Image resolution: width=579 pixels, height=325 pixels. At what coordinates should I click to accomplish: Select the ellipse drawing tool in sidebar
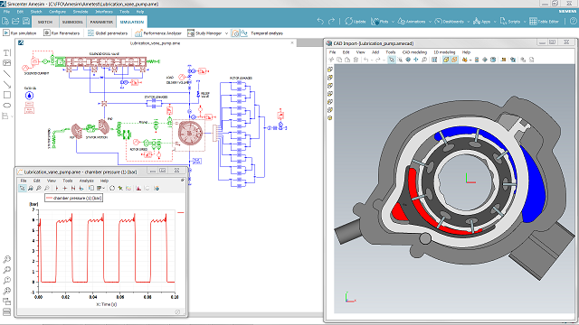[7, 106]
